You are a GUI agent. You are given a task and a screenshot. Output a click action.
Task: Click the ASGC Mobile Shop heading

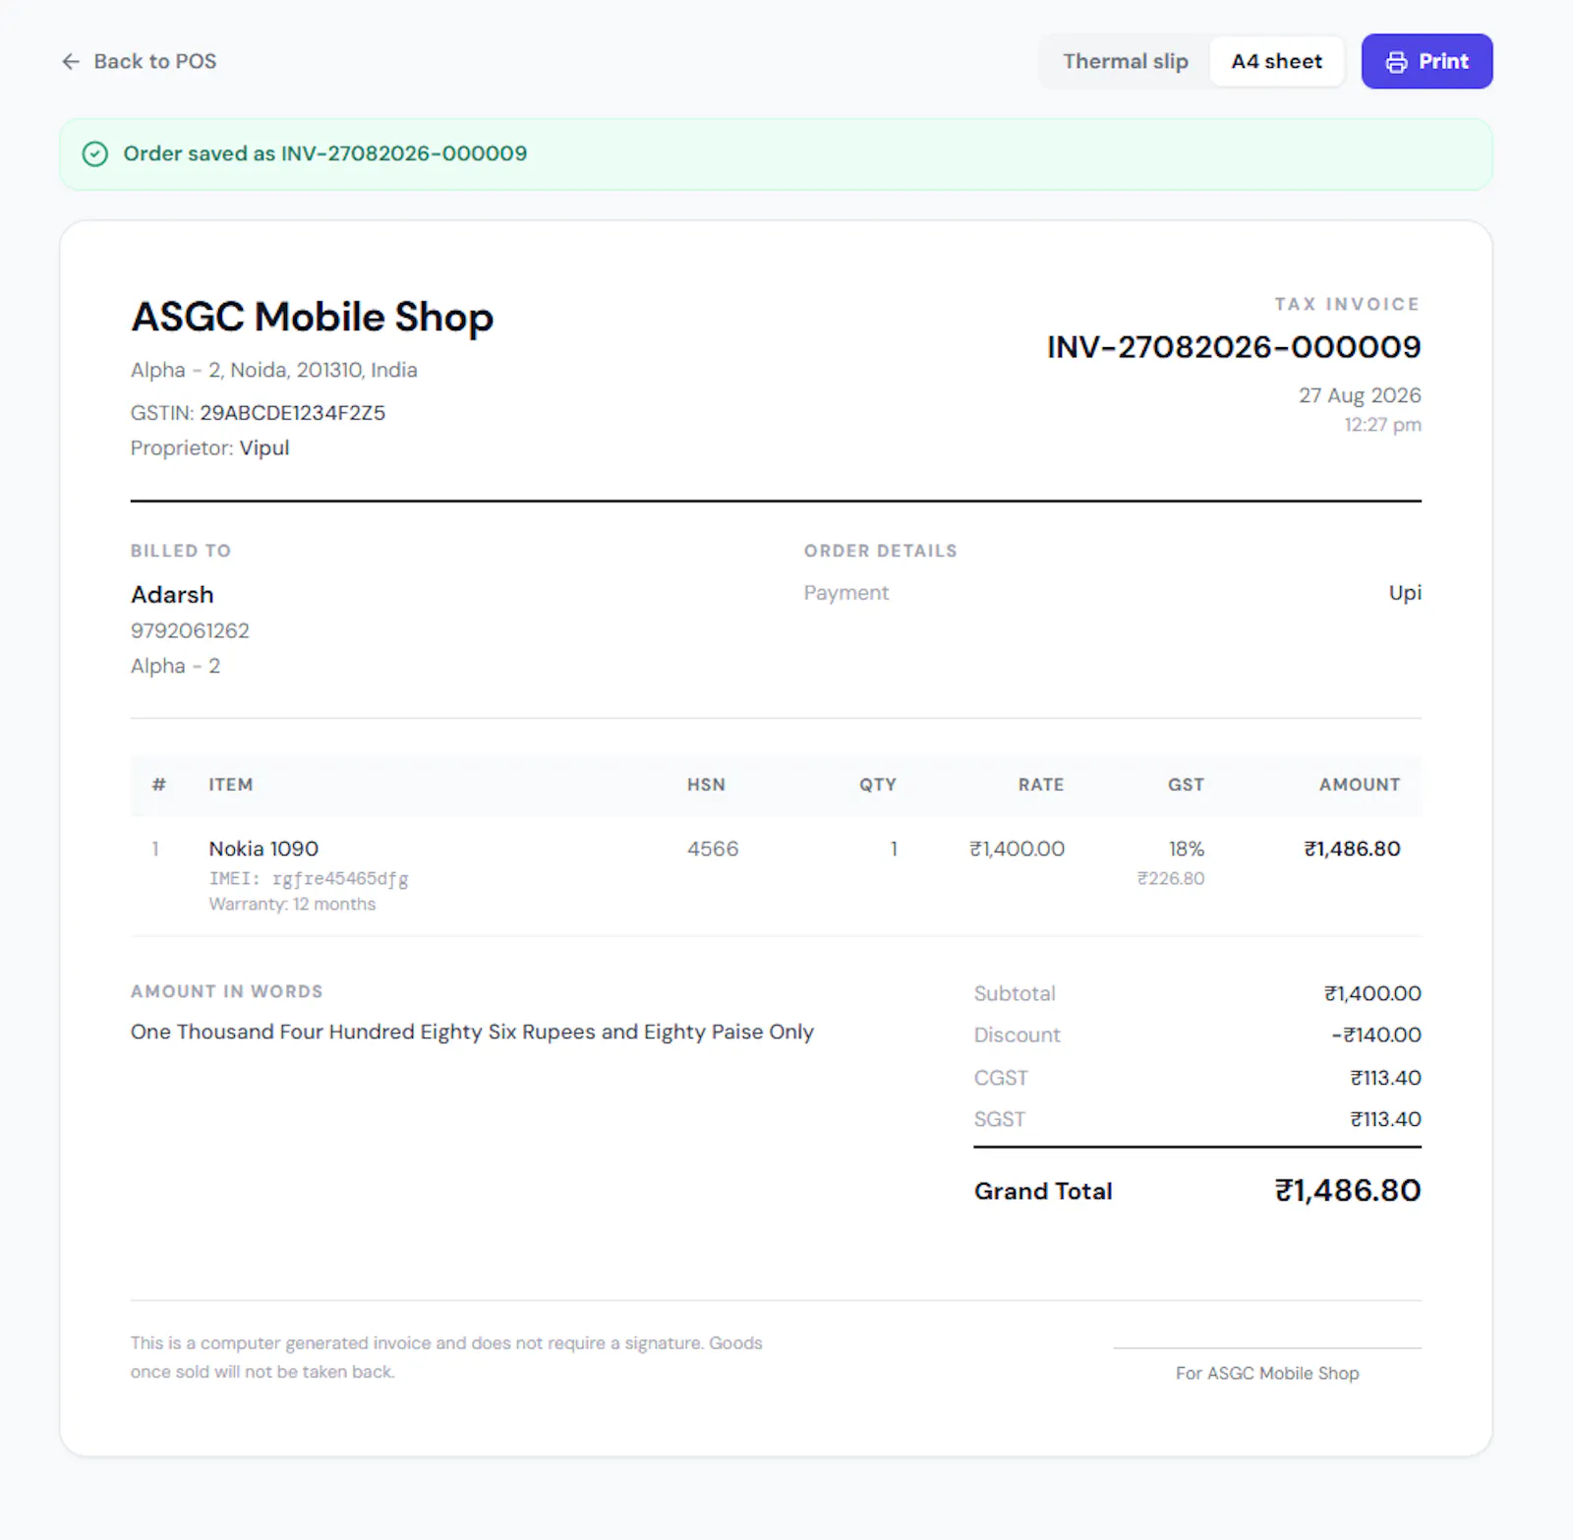click(x=312, y=317)
